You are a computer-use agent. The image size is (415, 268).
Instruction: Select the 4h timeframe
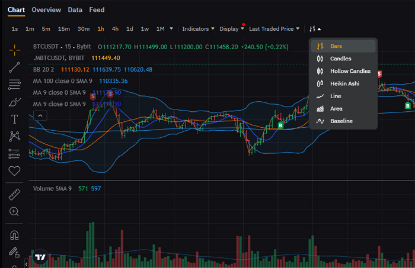[115, 29]
